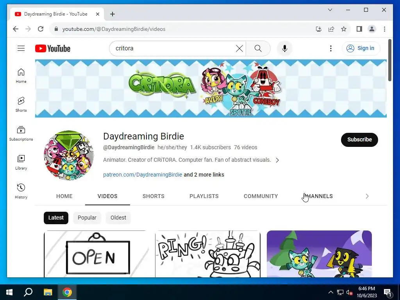
Task: Click the muted volume tray icon
Action: point(349,292)
